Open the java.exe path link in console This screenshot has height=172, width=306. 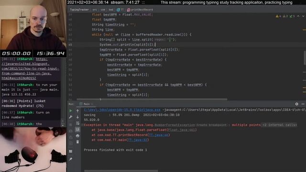click(x=122, y=110)
